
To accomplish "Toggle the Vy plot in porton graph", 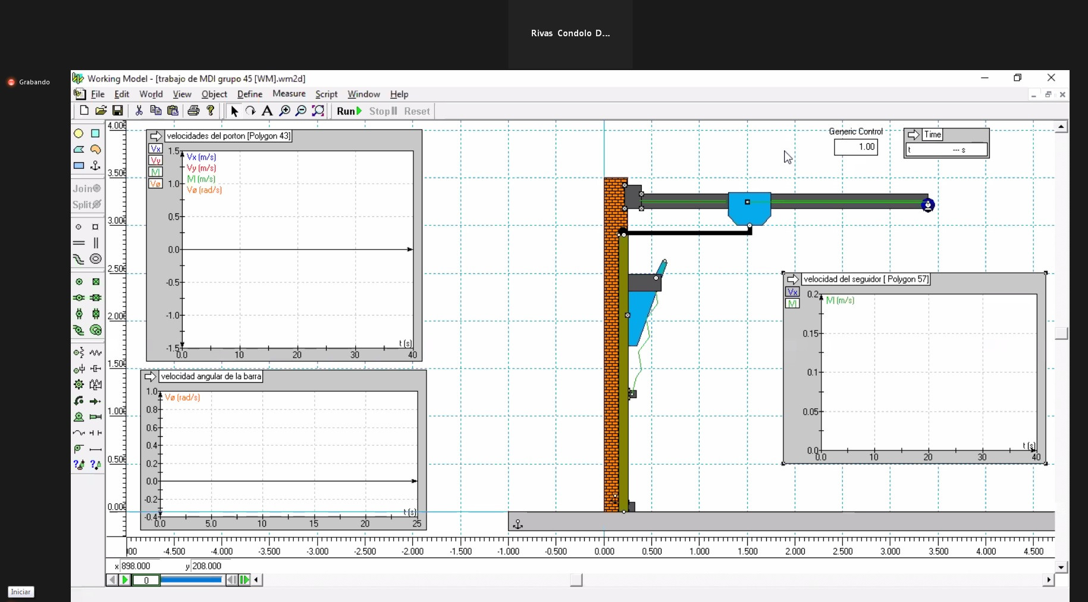I will [155, 160].
